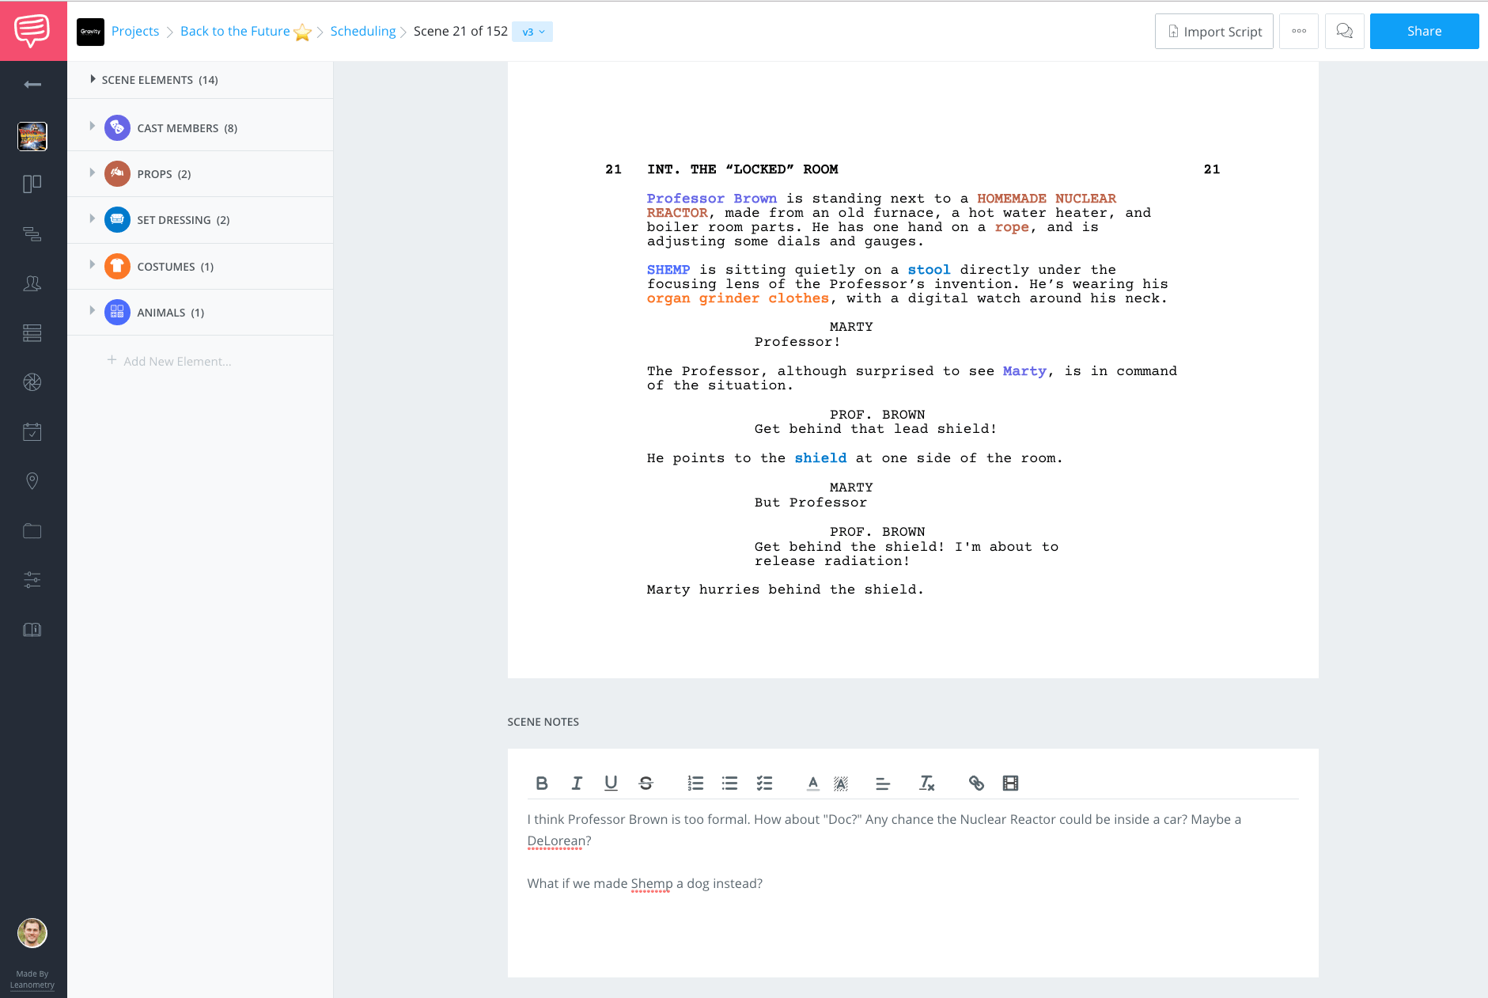Insert a link in scene notes
The width and height of the screenshot is (1488, 998).
[976, 784]
